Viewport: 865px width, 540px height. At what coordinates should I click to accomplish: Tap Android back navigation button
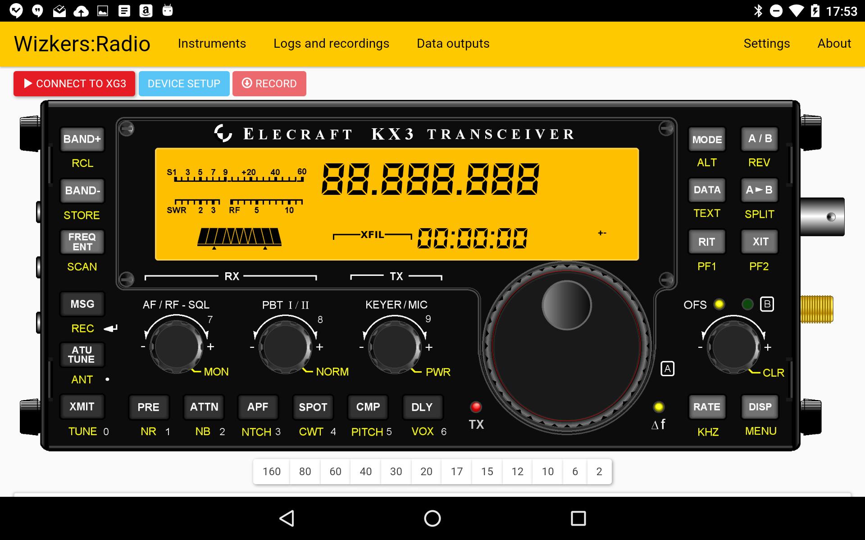(287, 518)
